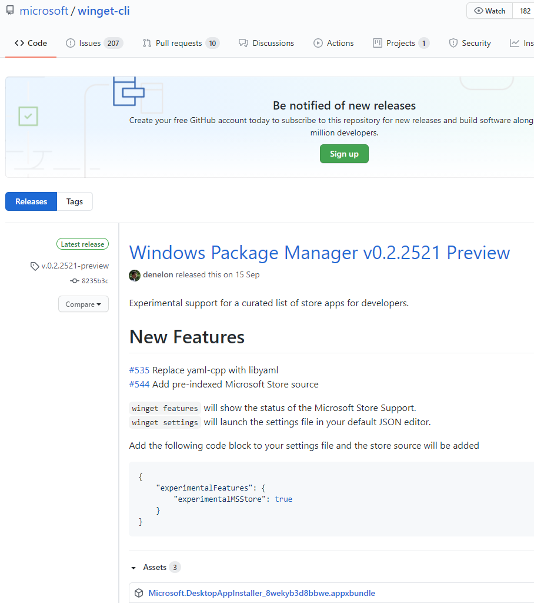The width and height of the screenshot is (534, 603).
Task: Open the microsoft organization link
Action: tap(44, 11)
